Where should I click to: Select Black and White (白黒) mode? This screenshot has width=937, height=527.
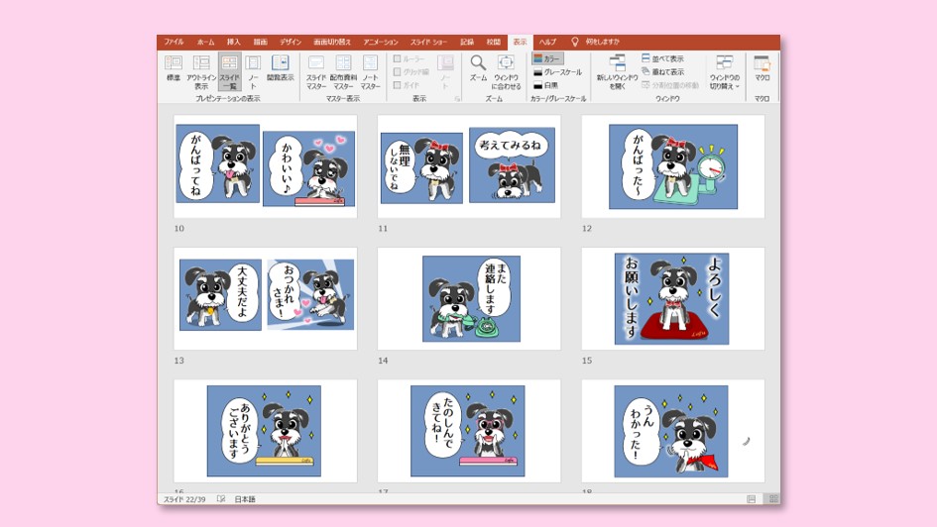tap(545, 85)
